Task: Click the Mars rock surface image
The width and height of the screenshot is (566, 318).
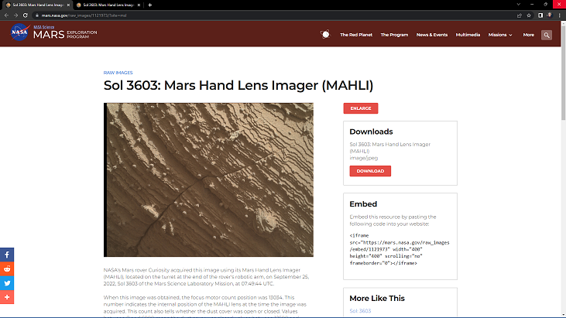Action: pyautogui.click(x=208, y=180)
